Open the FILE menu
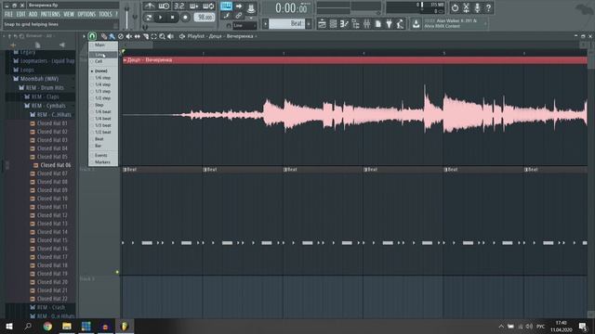595x334 pixels. point(8,14)
